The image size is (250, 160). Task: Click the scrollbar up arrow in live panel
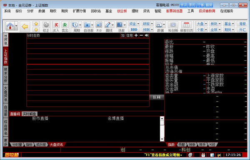(162, 118)
